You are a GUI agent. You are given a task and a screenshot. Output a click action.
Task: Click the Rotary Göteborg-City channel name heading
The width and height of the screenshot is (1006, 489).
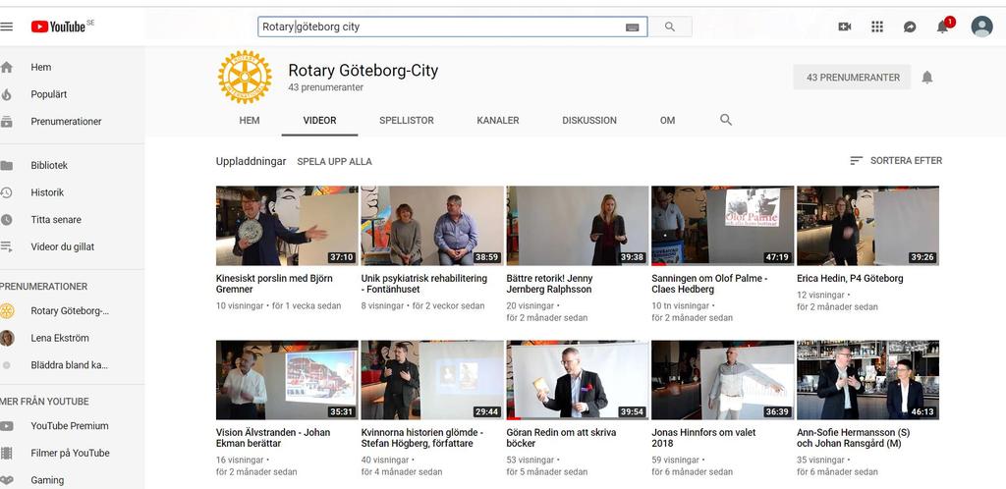pos(363,71)
